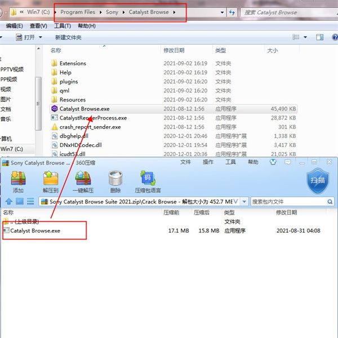Select 图片 library in navigation pane

point(6,99)
